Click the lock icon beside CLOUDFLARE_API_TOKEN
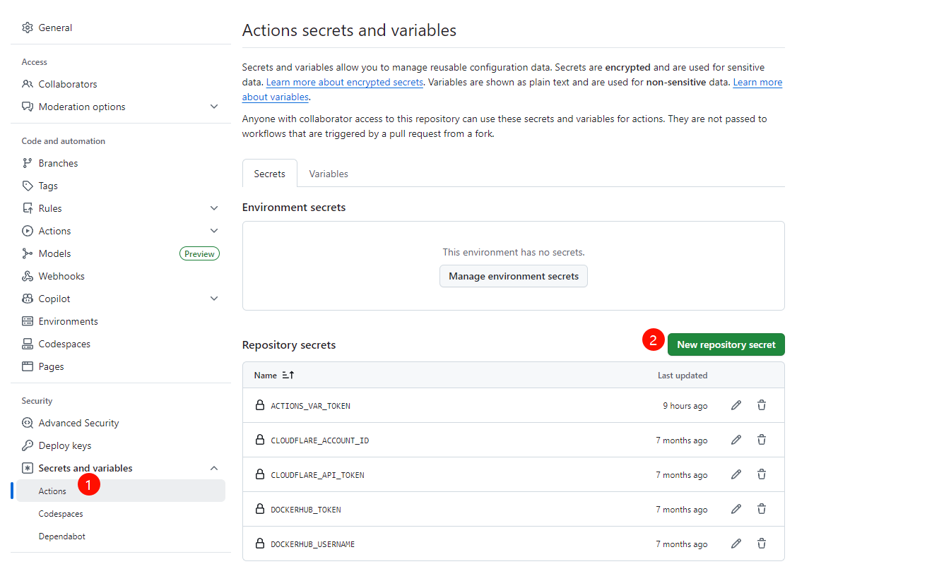The image size is (927, 564). coord(260,474)
